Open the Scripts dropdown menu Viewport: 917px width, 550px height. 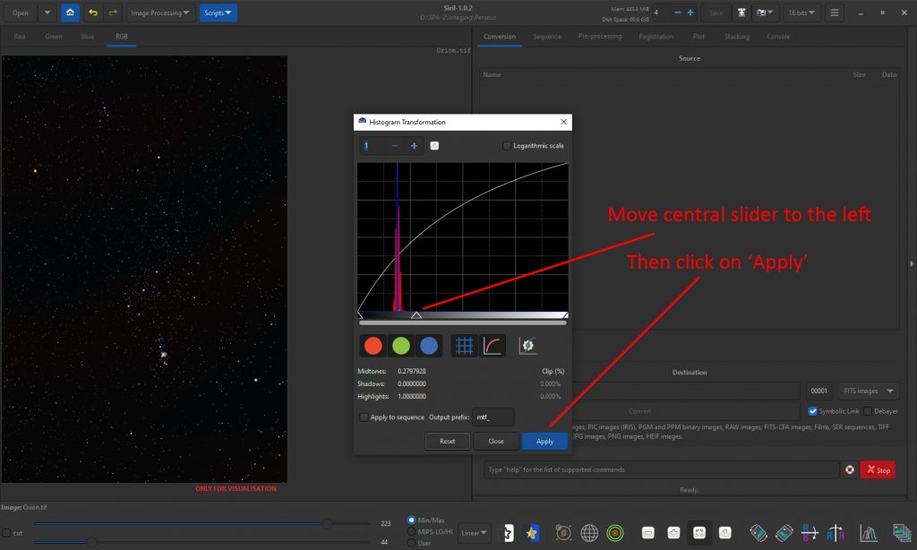pos(218,13)
